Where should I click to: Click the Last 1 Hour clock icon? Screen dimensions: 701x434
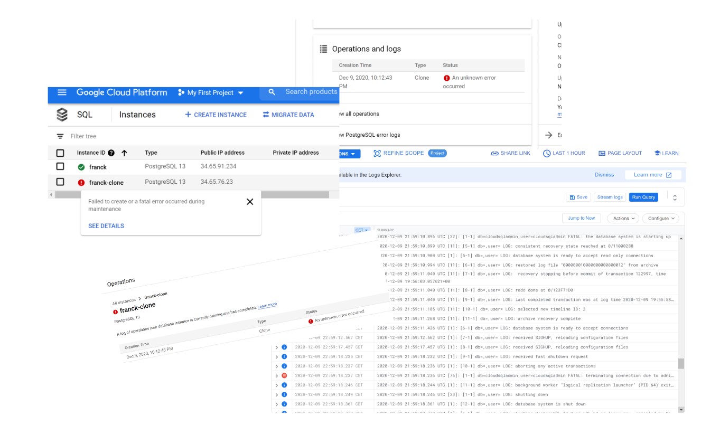[547, 153]
